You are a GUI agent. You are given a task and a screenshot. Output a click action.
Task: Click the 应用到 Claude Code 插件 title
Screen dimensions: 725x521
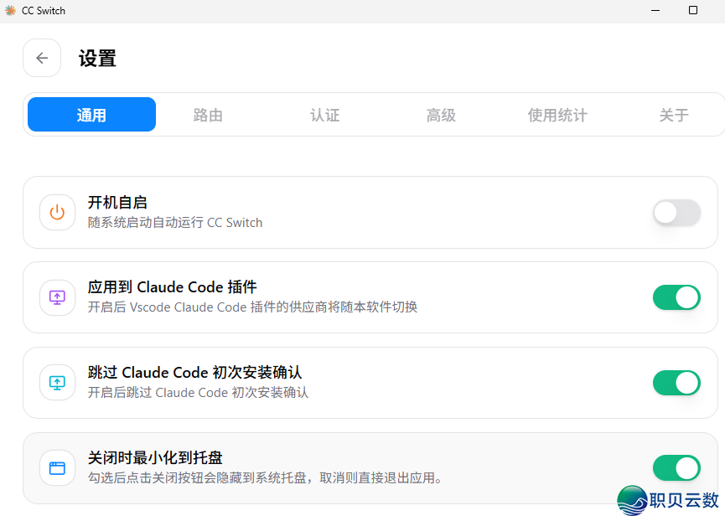click(x=173, y=287)
